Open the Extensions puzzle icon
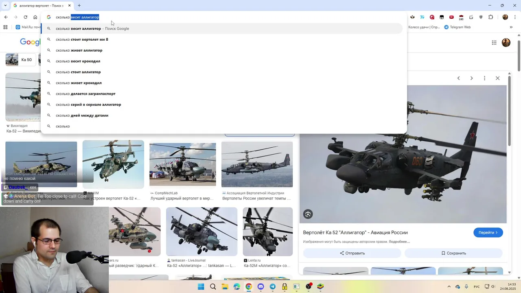 [490, 17]
